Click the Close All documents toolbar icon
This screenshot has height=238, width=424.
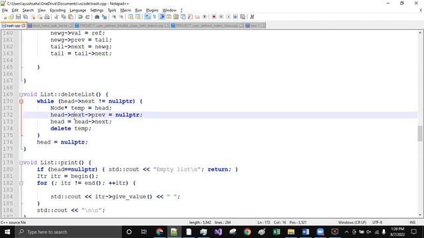40,17
